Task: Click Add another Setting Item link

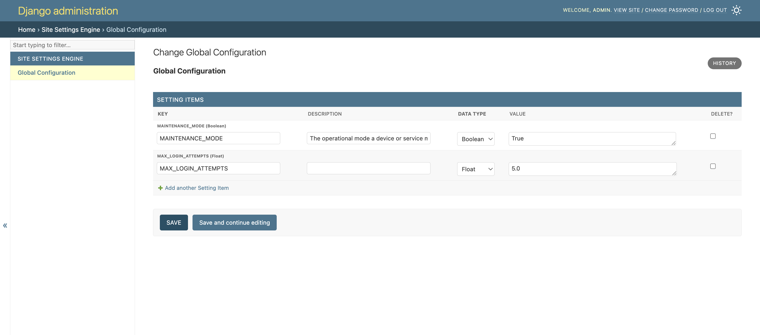Action: 197,188
